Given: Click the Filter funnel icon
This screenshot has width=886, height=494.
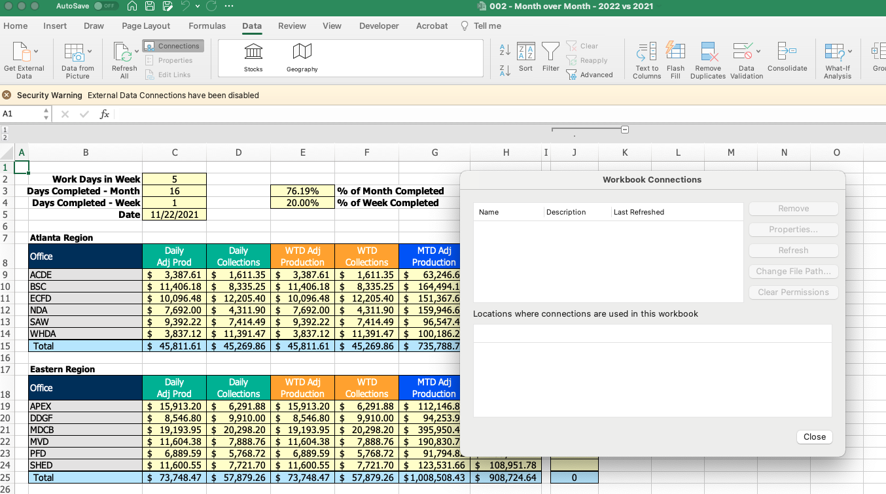Looking at the screenshot, I should [551, 52].
